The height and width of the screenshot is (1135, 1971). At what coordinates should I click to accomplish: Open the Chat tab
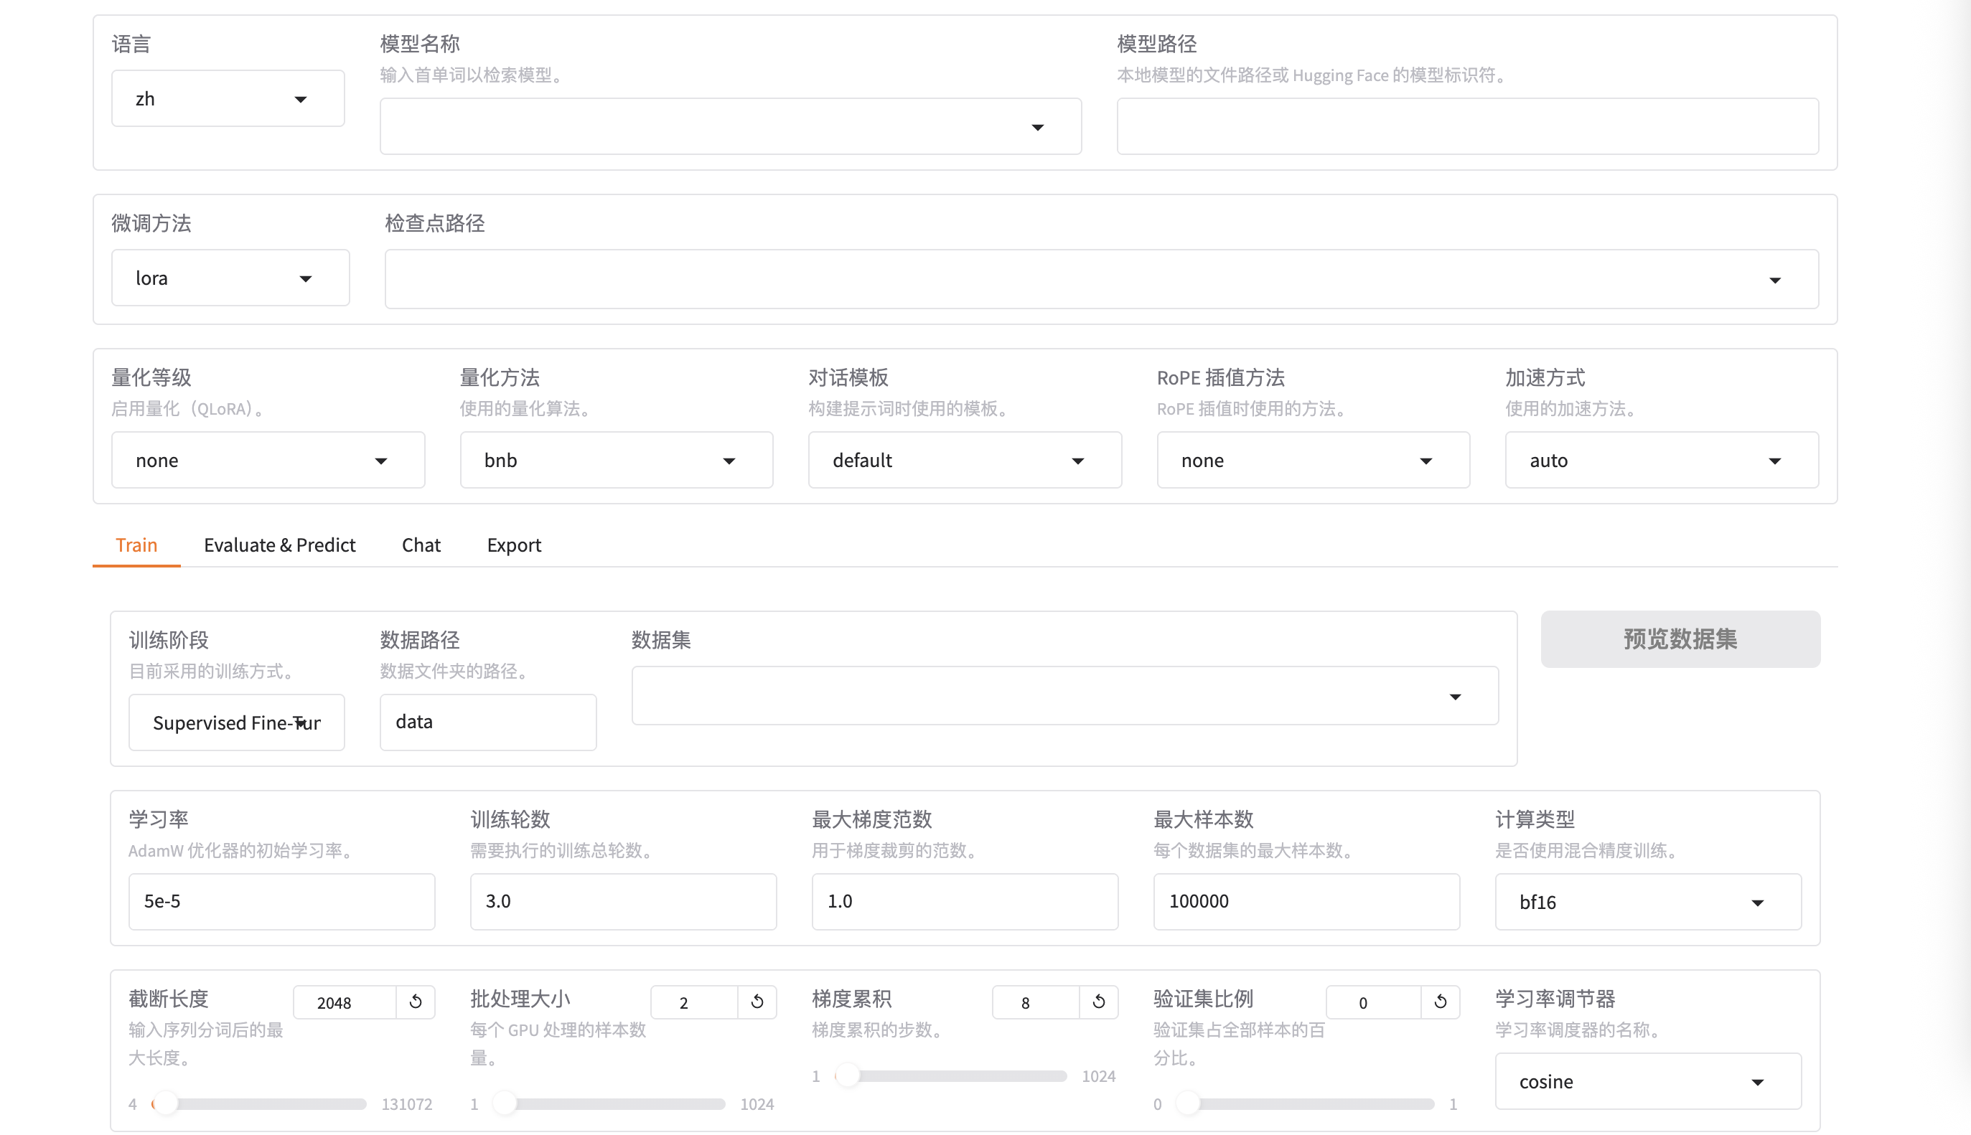tap(421, 545)
